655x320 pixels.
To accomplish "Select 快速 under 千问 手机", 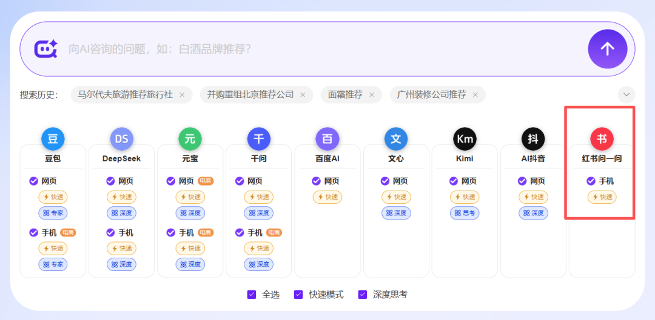I will tap(258, 249).
